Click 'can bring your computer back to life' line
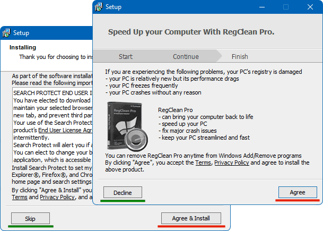This screenshot has height=231, width=323. (x=206, y=117)
